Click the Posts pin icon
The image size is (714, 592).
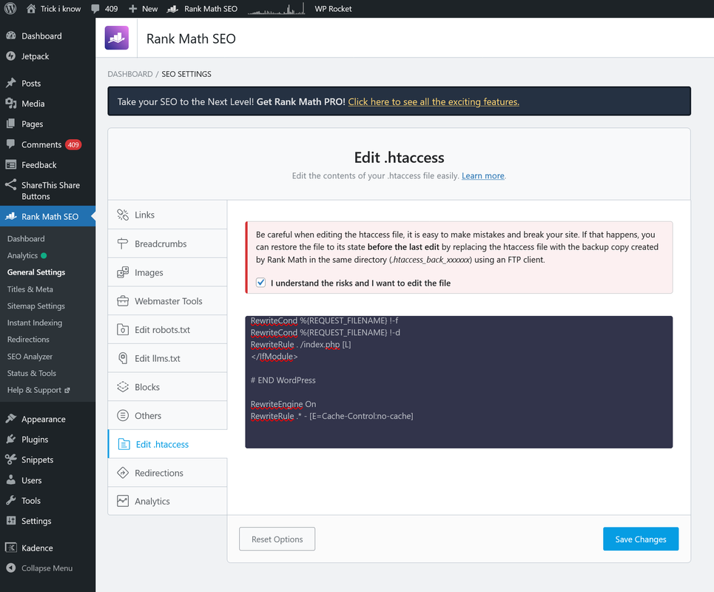click(11, 83)
